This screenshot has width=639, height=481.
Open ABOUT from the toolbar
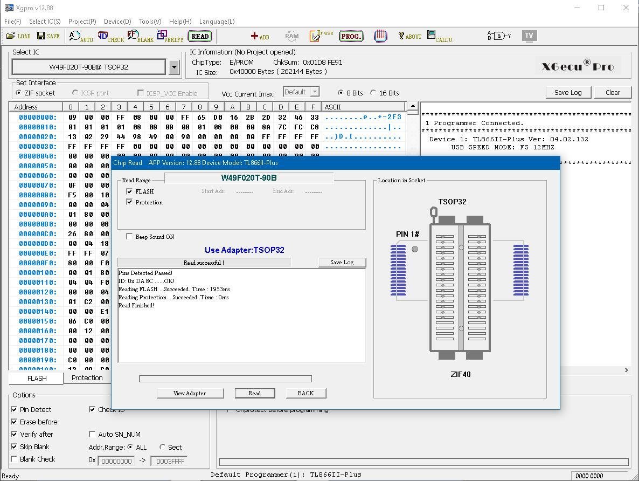[409, 36]
